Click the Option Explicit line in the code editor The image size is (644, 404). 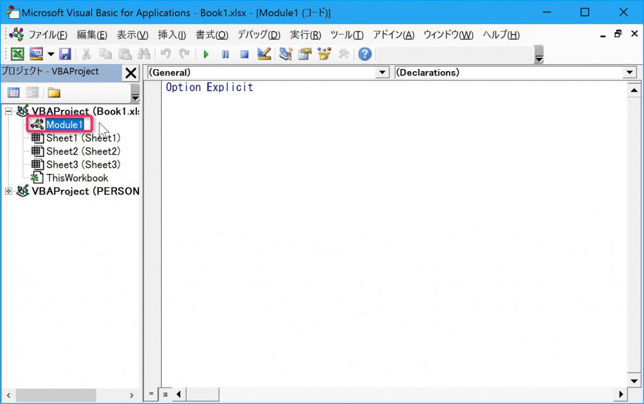209,87
